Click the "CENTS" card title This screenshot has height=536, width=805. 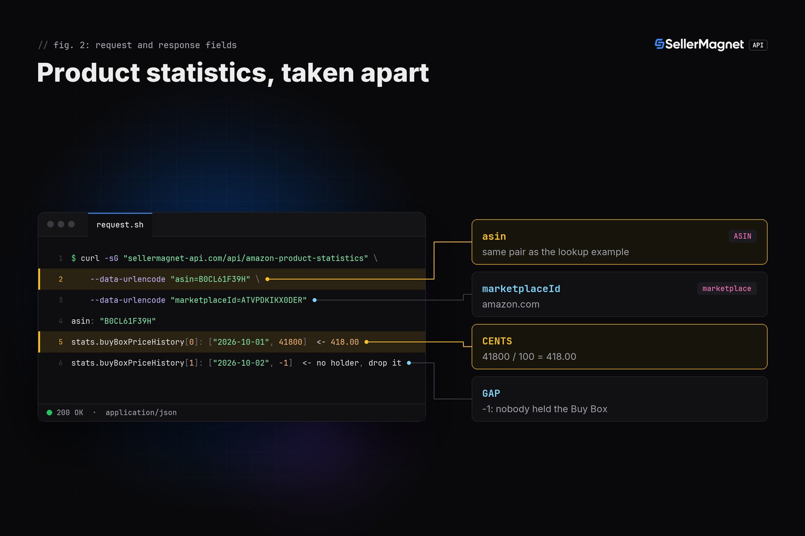click(x=497, y=341)
